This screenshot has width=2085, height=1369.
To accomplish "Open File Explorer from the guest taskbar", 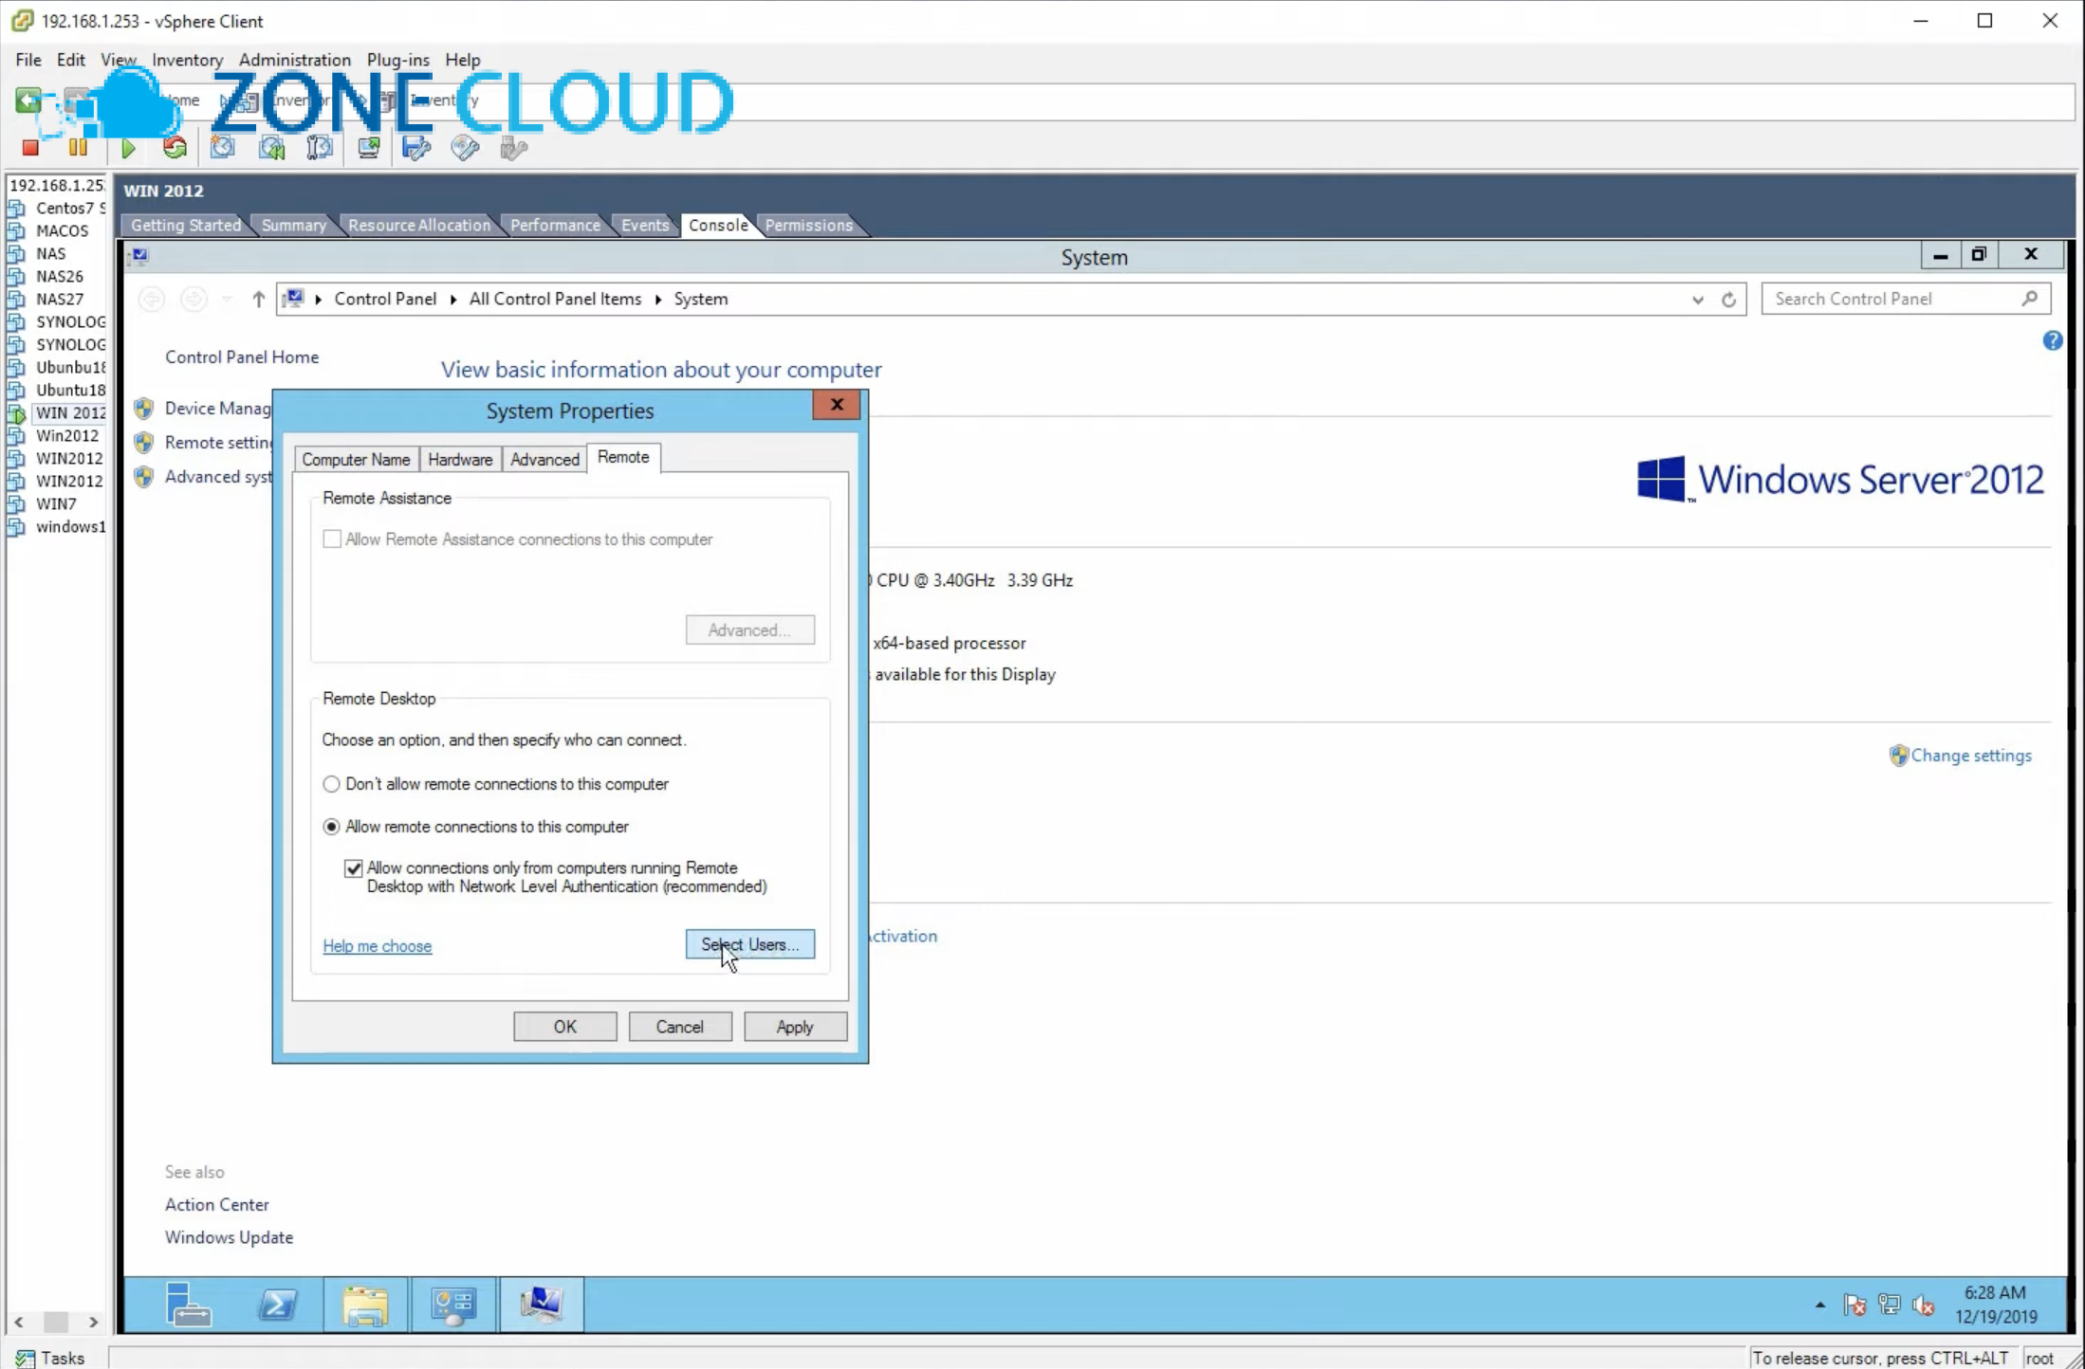I will 365,1305.
